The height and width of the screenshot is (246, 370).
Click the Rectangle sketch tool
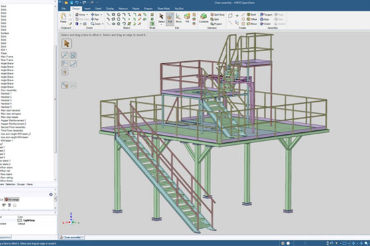coord(114,15)
